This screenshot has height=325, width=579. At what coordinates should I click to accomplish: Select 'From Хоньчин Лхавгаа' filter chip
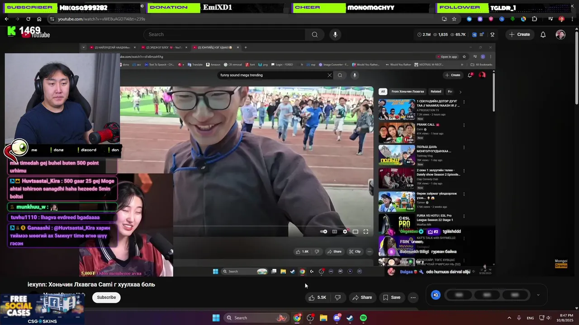coord(408,92)
